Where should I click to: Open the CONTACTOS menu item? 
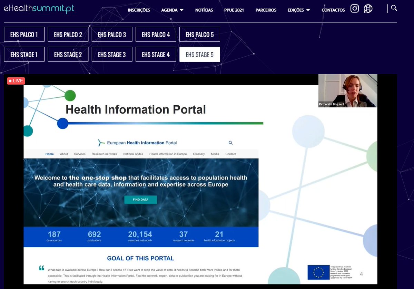pos(333,10)
